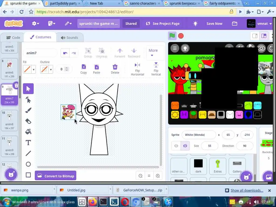Switch to the Sounds tab
The width and height of the screenshot is (276, 207).
pyautogui.click(x=69, y=37)
